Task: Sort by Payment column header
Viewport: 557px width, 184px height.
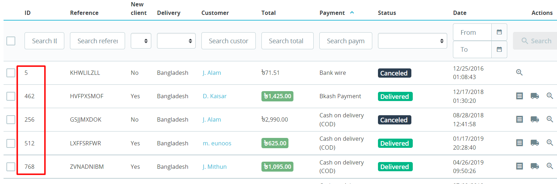Action: point(332,13)
